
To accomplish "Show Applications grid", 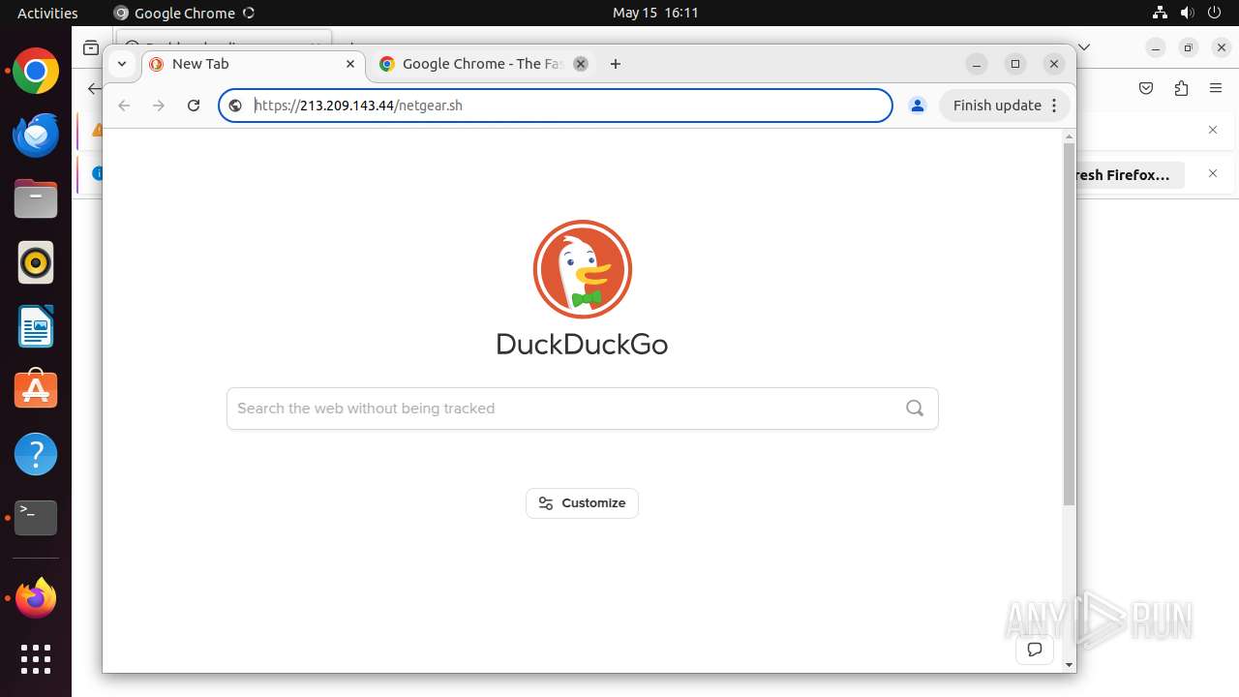I will 36,659.
